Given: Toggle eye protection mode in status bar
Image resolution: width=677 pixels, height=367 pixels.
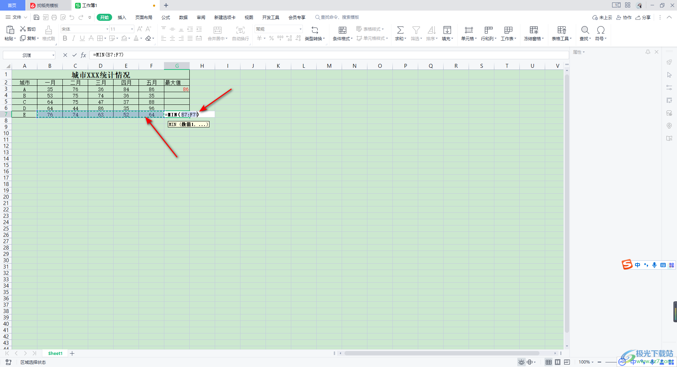Looking at the screenshot, I should click(521, 362).
